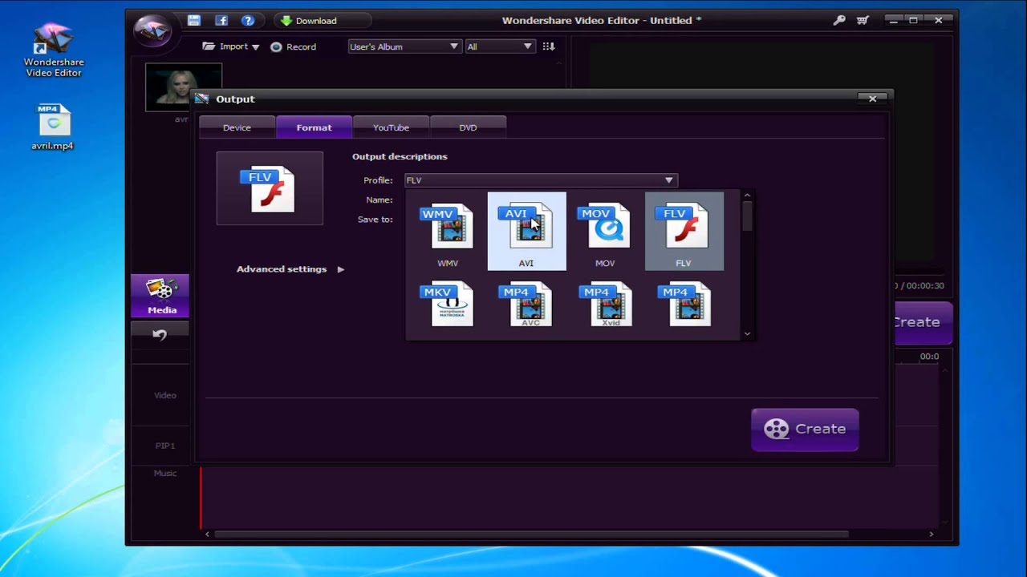
Task: Choose the MKV Matroska format
Action: 448,304
